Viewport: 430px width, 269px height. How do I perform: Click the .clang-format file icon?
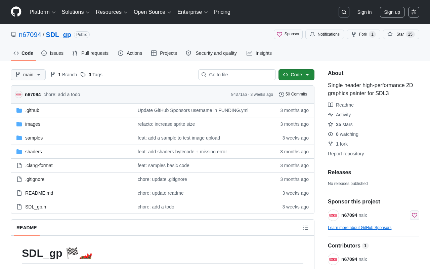click(19, 165)
